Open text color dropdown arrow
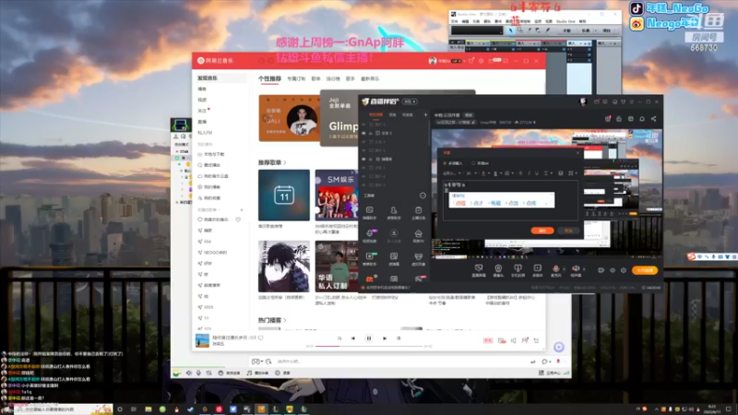Viewport: 738px width, 415px height. coord(488,173)
